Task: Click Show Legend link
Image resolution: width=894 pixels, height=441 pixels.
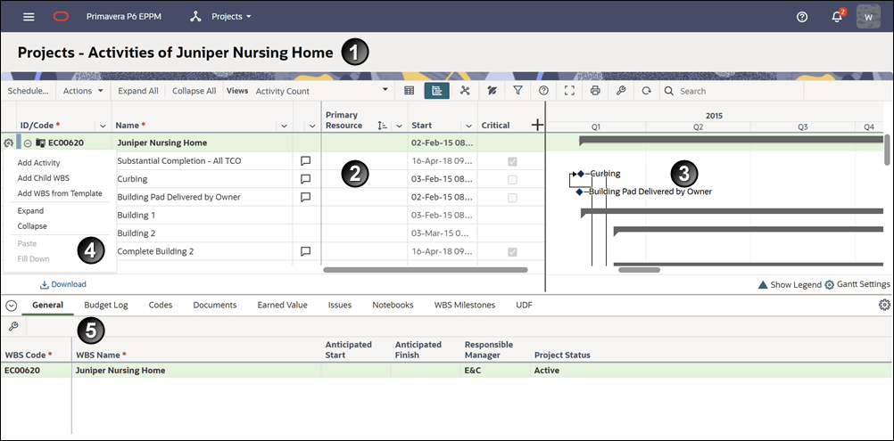Action: [x=790, y=284]
